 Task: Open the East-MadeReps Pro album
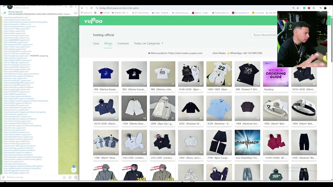click(x=247, y=145)
